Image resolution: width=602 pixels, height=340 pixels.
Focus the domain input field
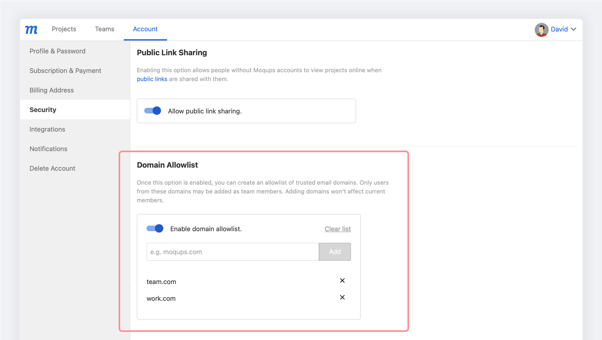click(233, 252)
